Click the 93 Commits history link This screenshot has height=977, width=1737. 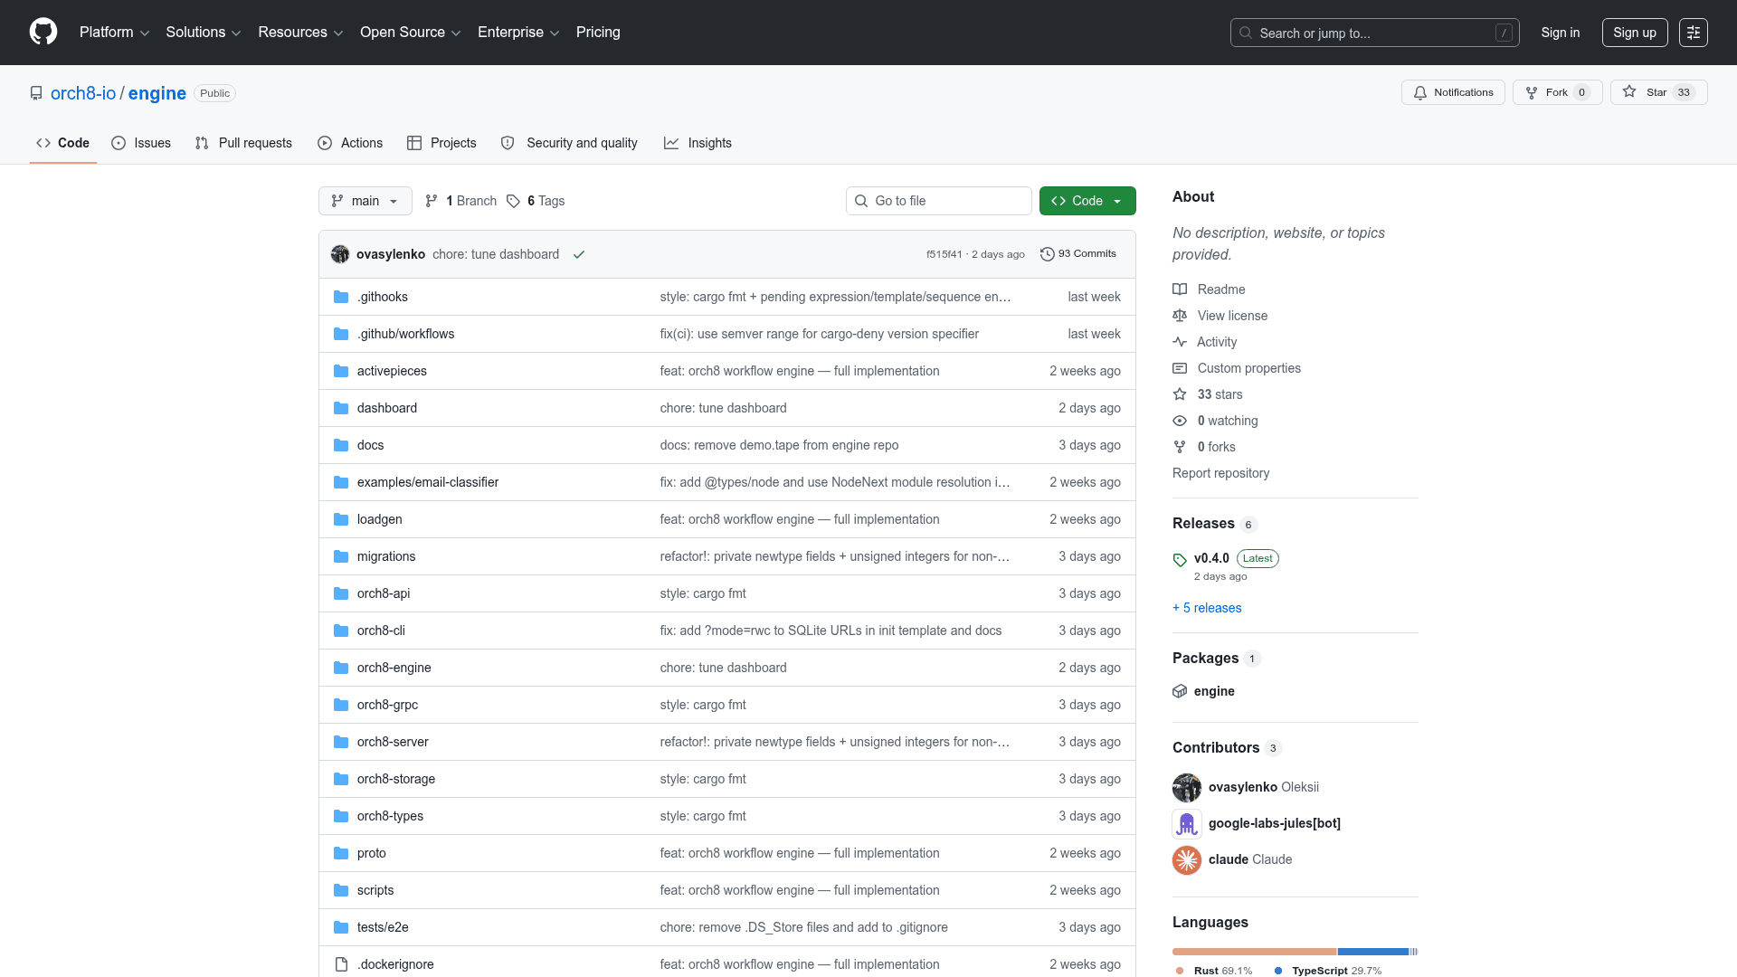[x=1078, y=254]
